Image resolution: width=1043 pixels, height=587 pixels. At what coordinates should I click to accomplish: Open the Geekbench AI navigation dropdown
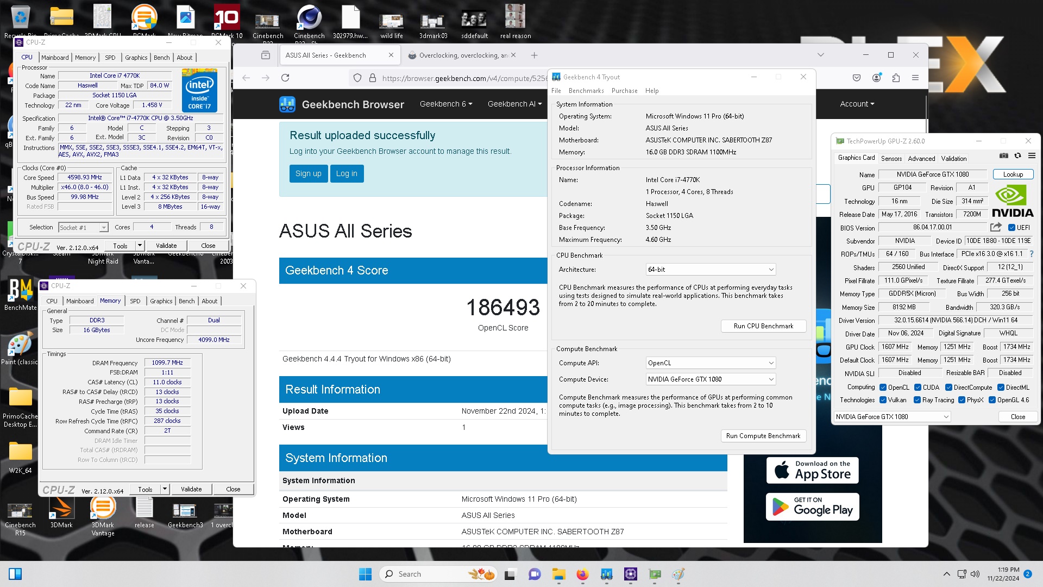(x=514, y=104)
